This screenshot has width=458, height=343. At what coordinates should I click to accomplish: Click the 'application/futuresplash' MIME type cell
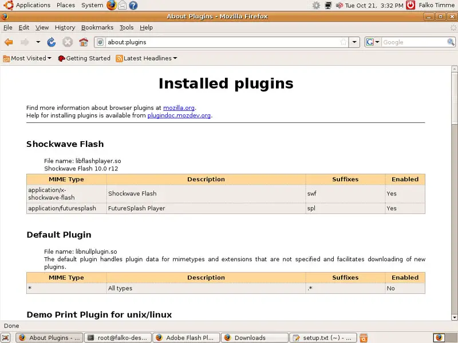point(66,208)
